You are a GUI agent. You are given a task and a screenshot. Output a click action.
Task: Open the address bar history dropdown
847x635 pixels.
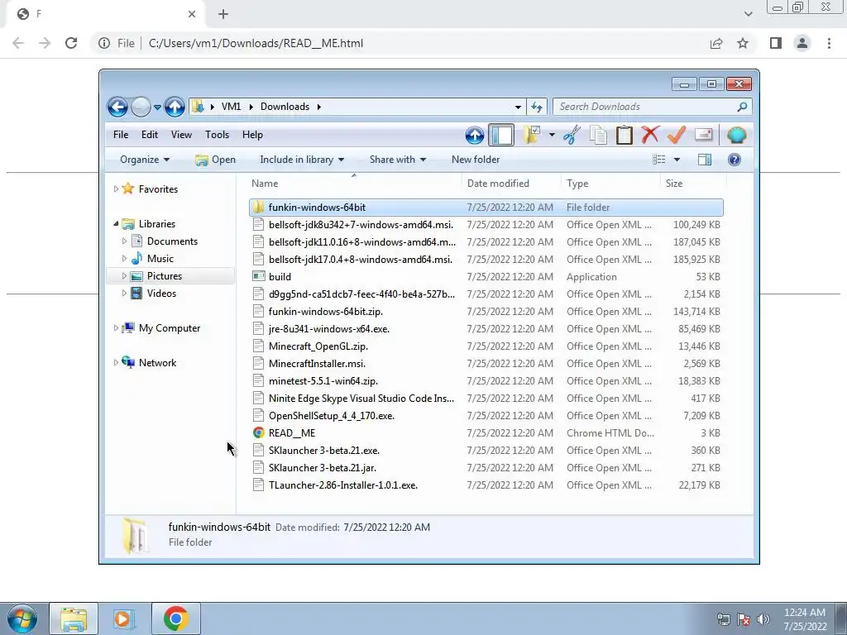coord(518,107)
